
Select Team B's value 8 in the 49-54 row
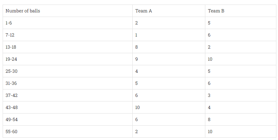[209, 119]
